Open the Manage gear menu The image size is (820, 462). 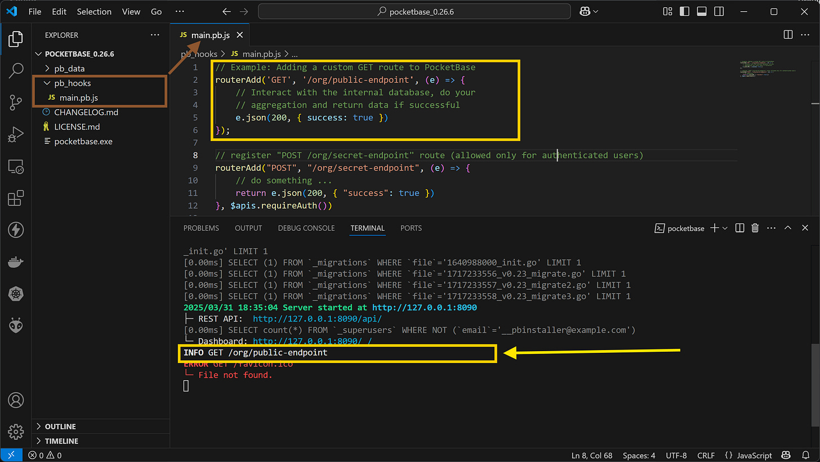click(16, 432)
